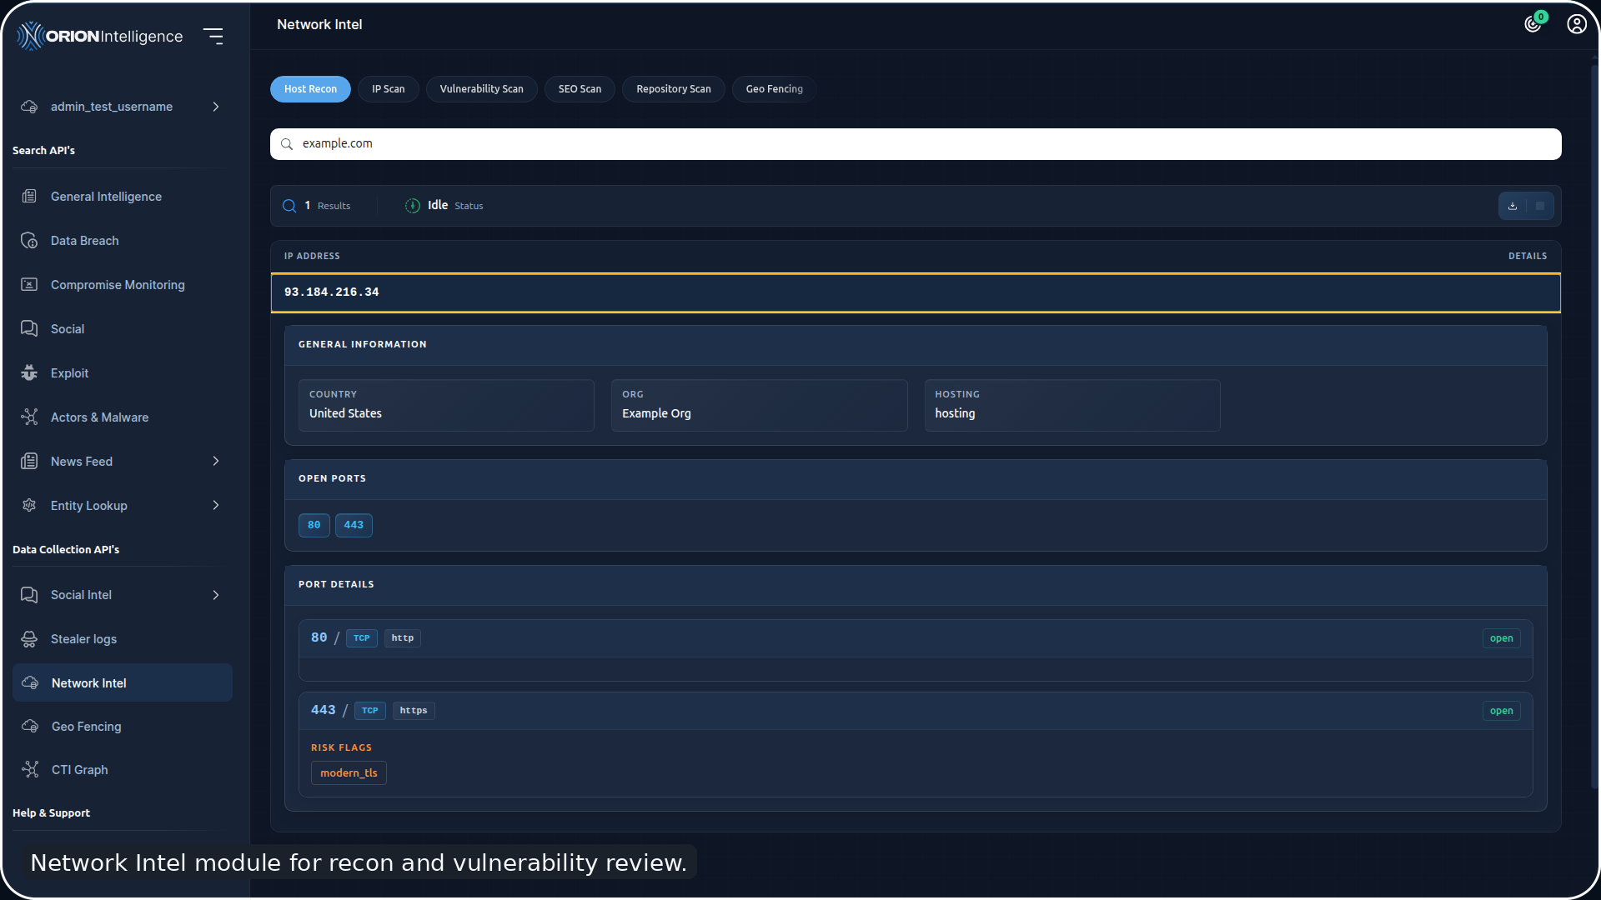Open user profile icon
The height and width of the screenshot is (900, 1601).
[x=1576, y=24]
